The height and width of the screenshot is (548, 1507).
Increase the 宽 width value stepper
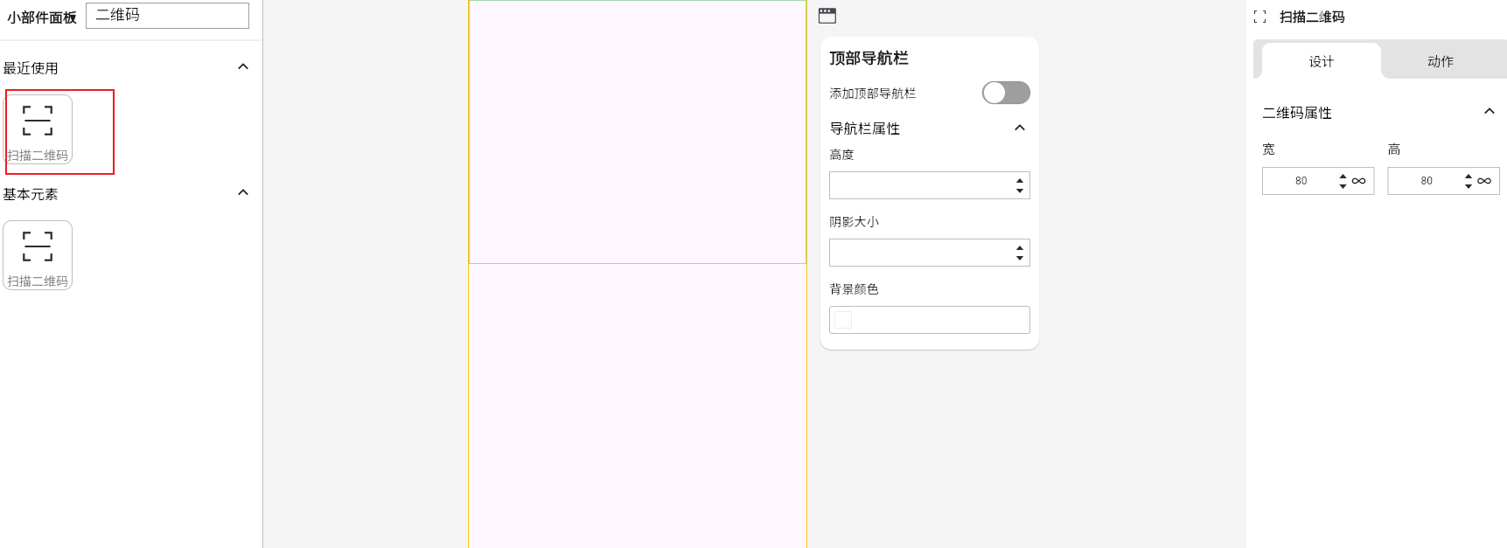[1343, 177]
